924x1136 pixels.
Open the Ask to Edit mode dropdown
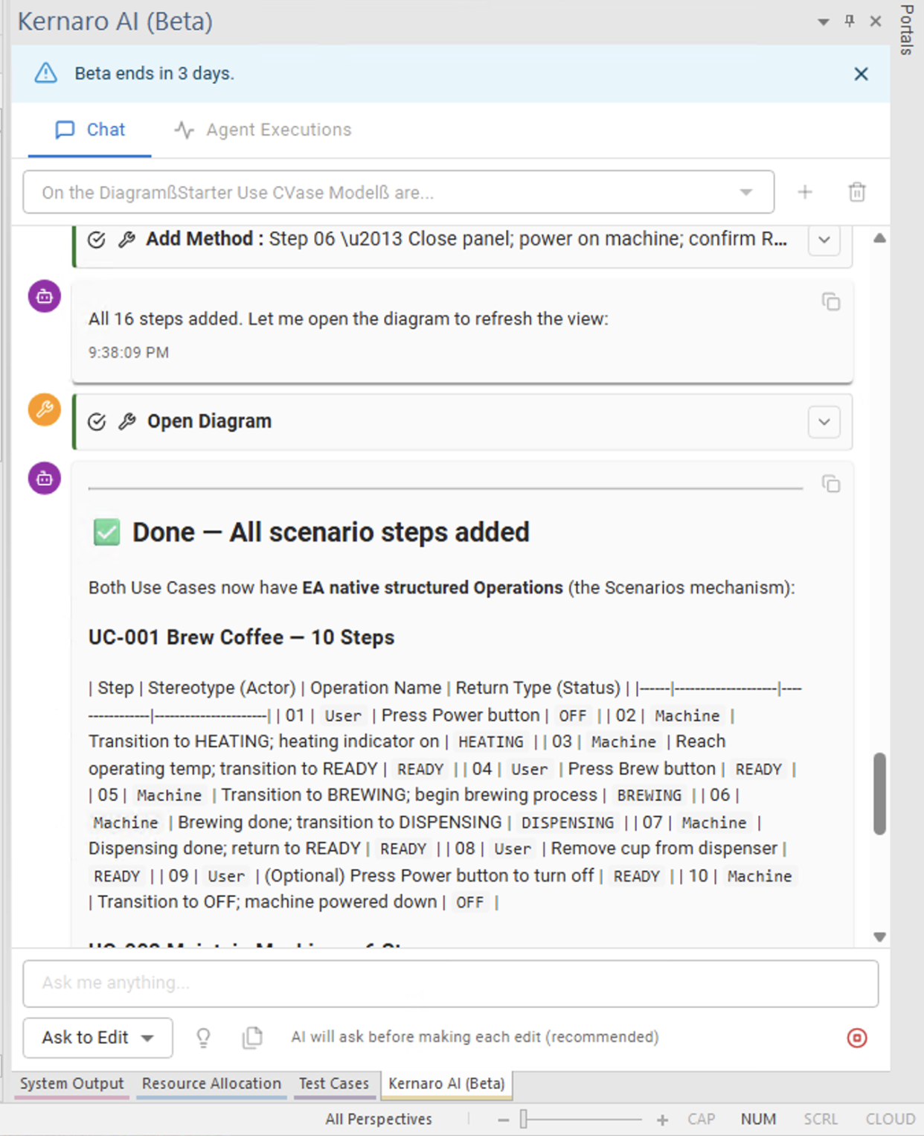pyautogui.click(x=98, y=1038)
